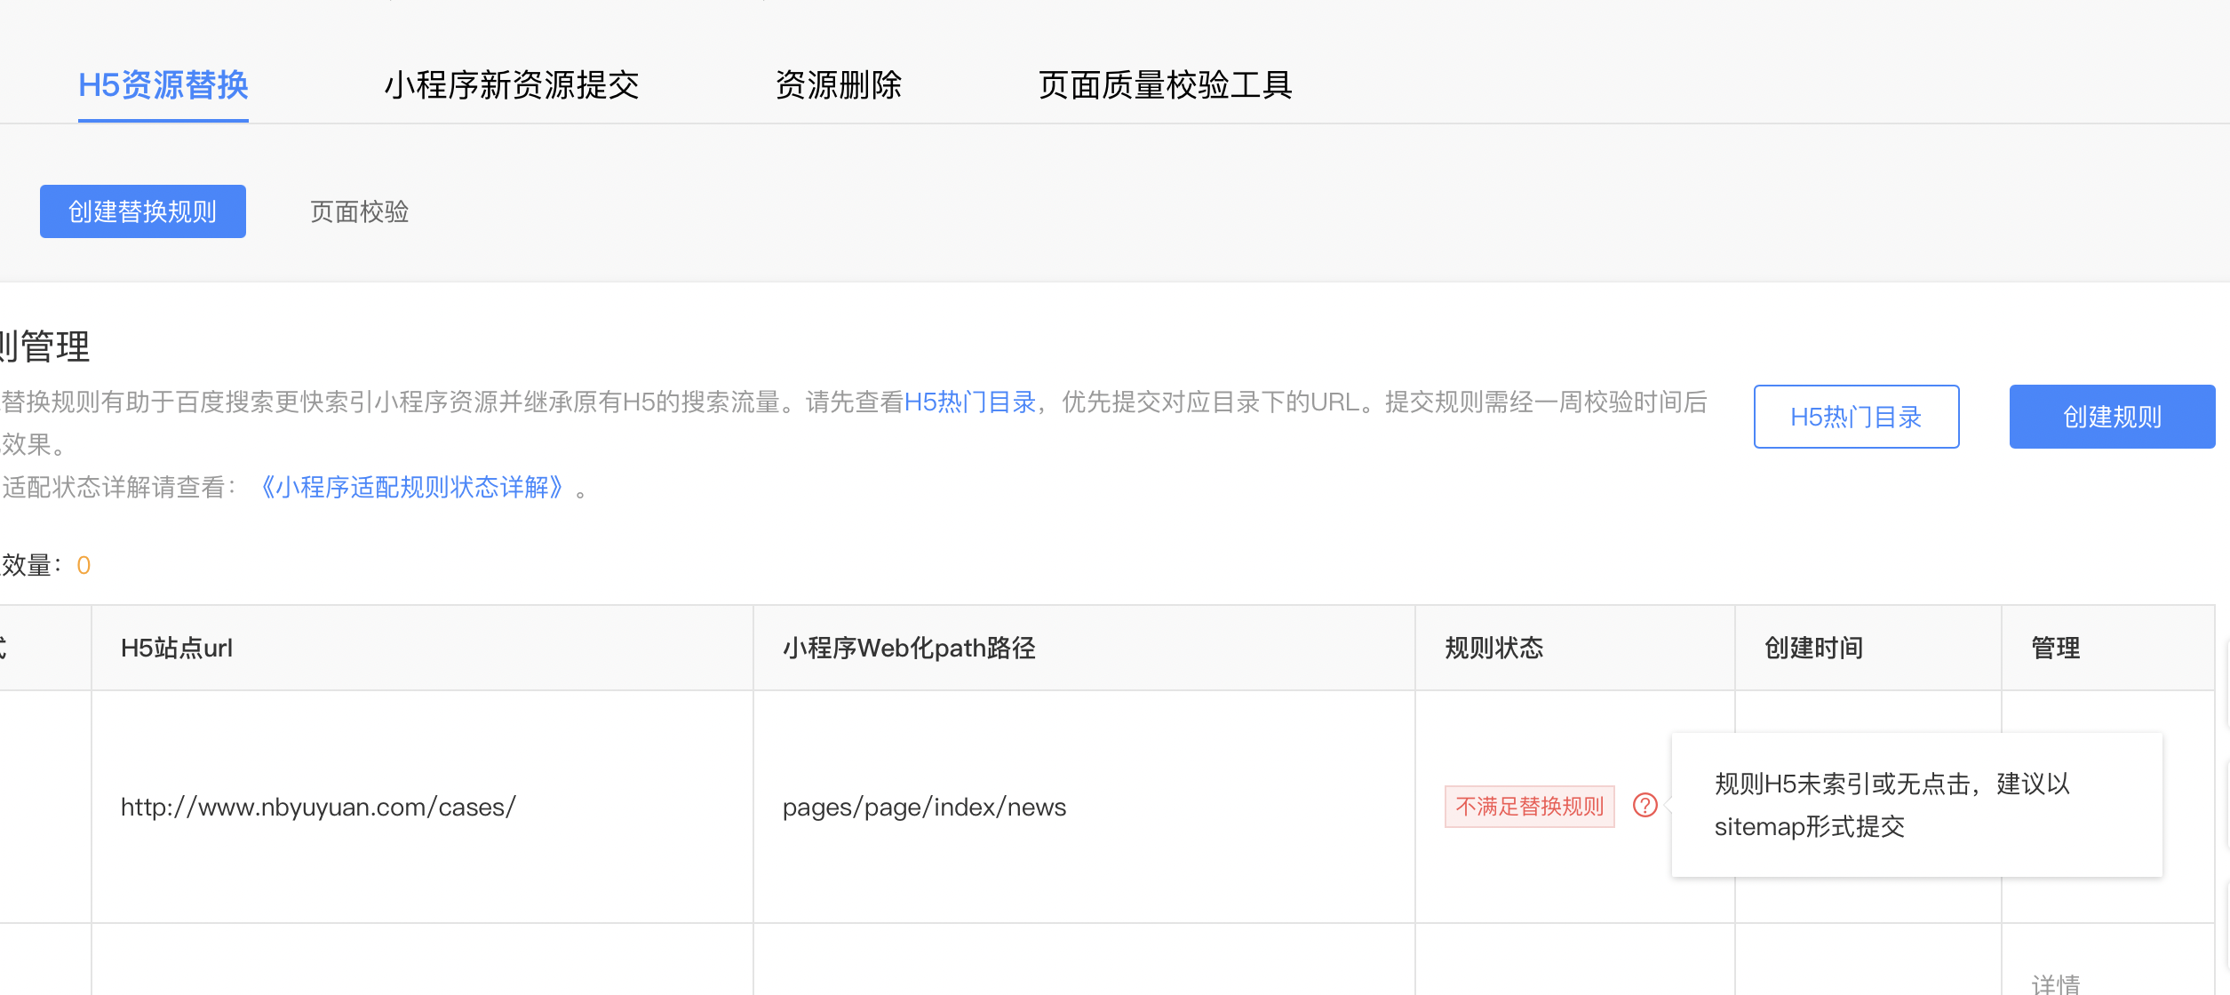Click the red question mark status icon
This screenshot has height=995, width=2230.
pos(1645,806)
